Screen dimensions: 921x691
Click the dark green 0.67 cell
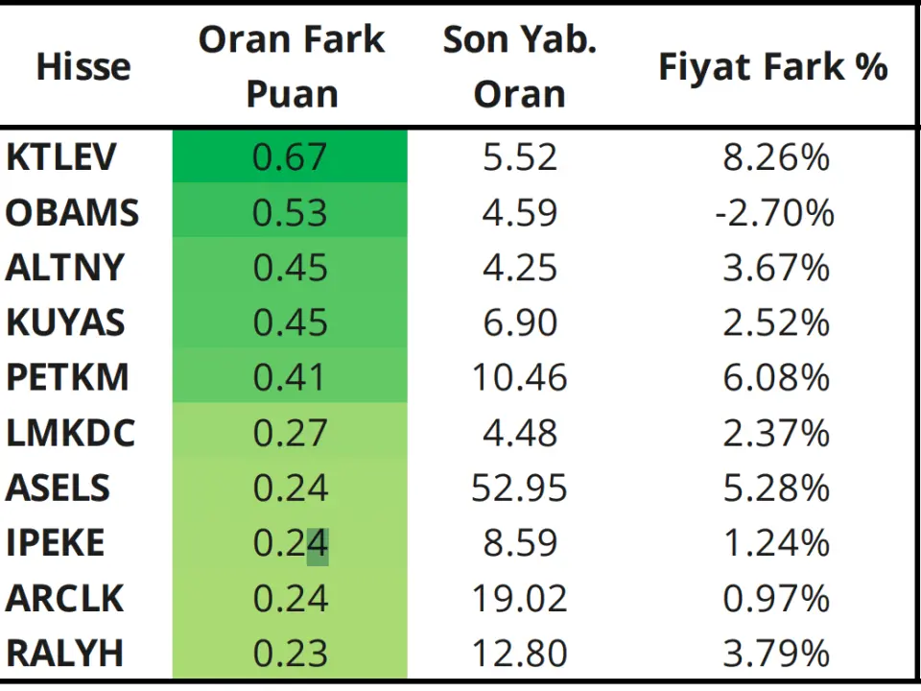(290, 156)
